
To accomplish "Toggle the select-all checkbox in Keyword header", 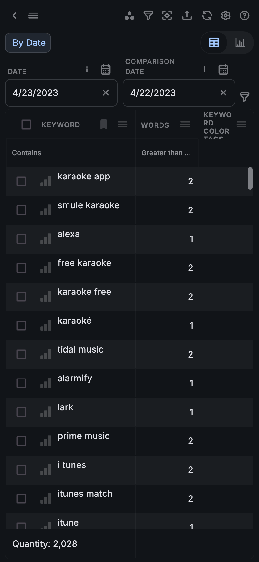I will tap(26, 125).
